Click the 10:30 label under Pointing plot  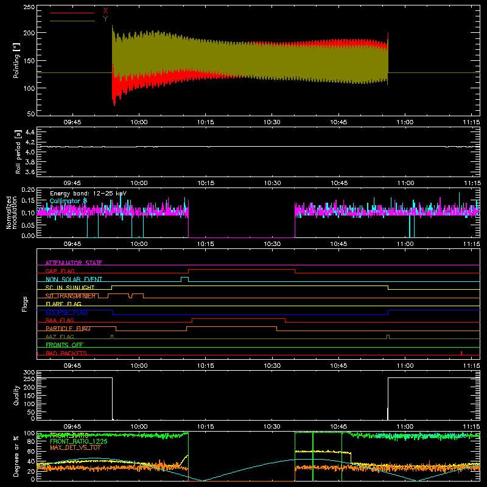pyautogui.click(x=272, y=122)
